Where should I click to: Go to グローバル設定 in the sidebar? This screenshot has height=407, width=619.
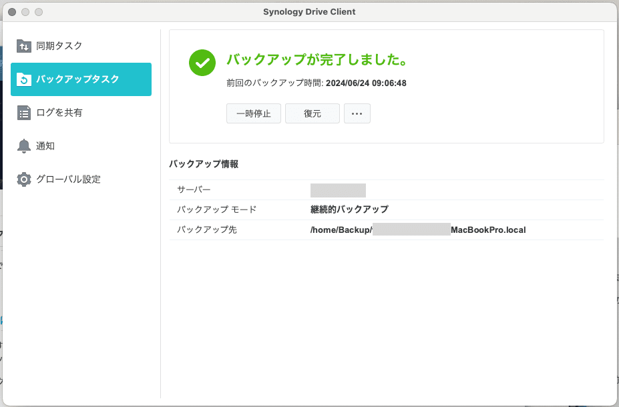coord(68,179)
